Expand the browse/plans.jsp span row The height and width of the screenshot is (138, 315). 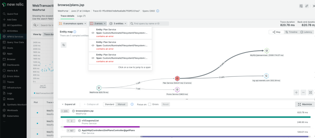click(64, 111)
